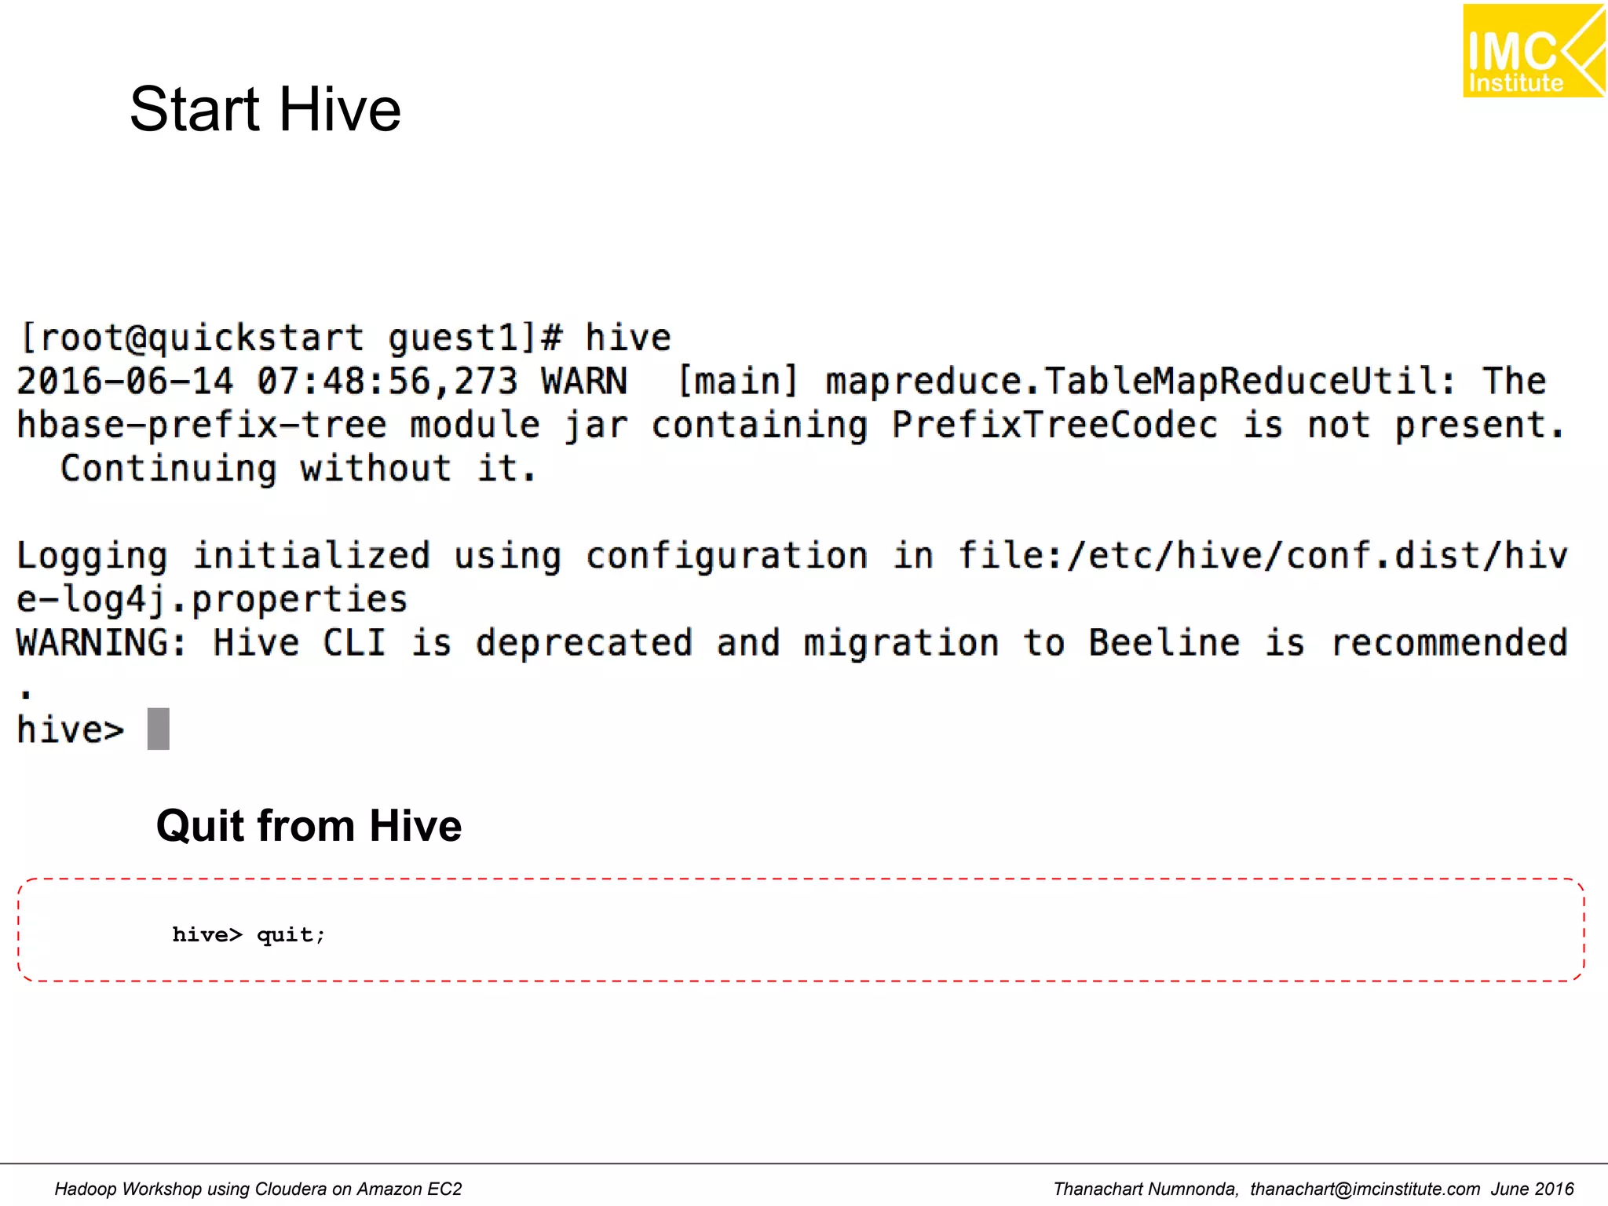Click the 'WARNING: Hive CLI is deprecated' line
1608x1206 pixels.
tap(792, 643)
